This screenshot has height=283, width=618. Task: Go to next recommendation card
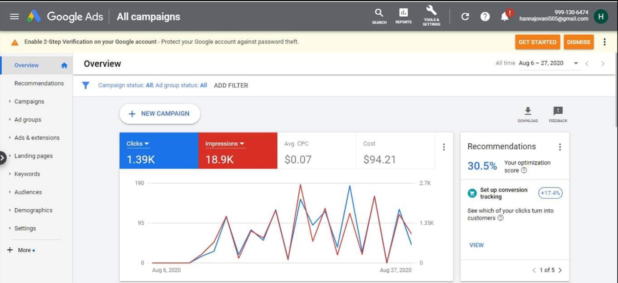point(560,270)
